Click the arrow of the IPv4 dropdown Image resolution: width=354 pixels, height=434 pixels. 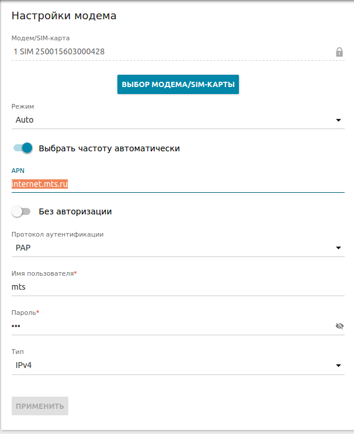point(338,366)
